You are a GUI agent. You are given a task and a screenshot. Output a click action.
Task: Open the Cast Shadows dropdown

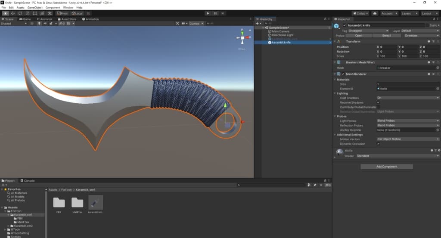pyautogui.click(x=408, y=98)
